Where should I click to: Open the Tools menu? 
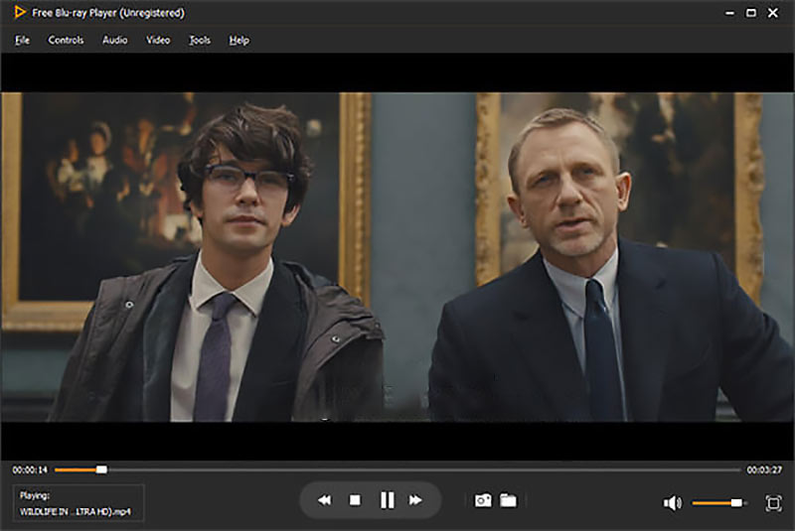coord(200,41)
